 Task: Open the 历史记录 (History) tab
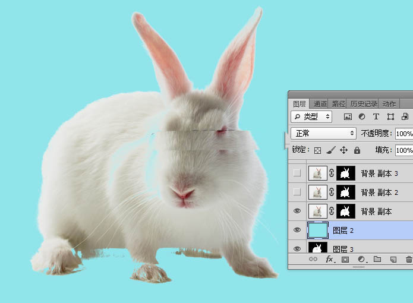pyautogui.click(x=364, y=104)
